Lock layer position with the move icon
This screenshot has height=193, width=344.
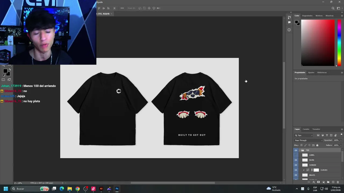tap(309, 145)
